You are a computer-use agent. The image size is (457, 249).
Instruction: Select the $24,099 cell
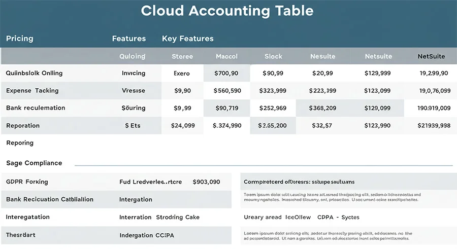click(x=183, y=126)
